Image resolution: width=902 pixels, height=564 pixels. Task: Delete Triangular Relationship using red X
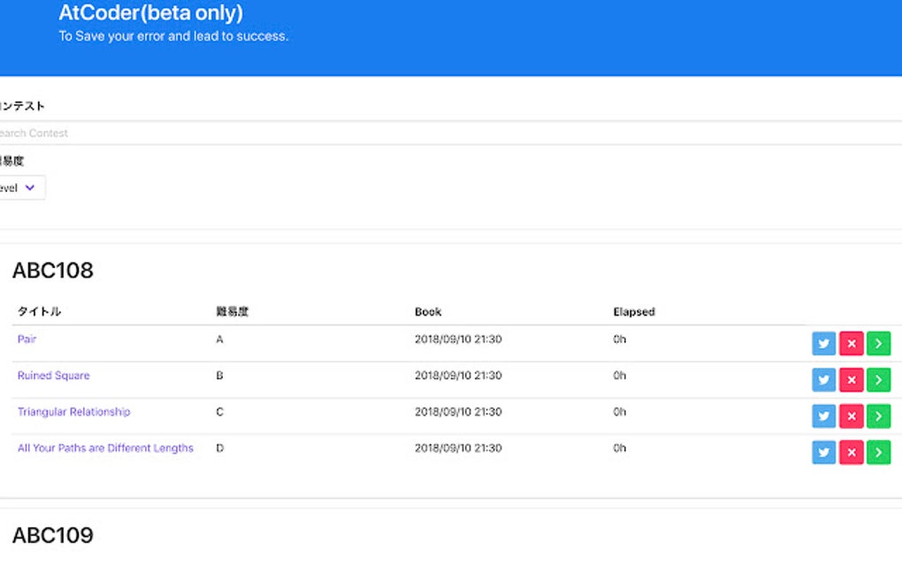851,416
